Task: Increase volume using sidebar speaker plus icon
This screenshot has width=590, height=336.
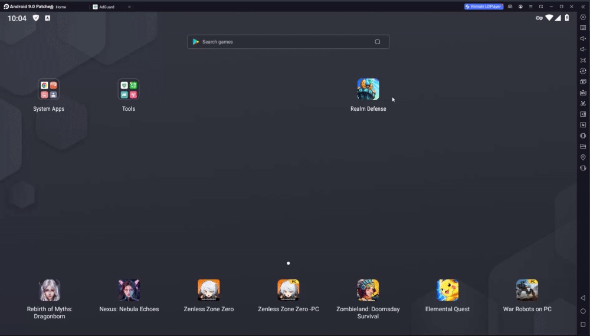Action: [583, 38]
